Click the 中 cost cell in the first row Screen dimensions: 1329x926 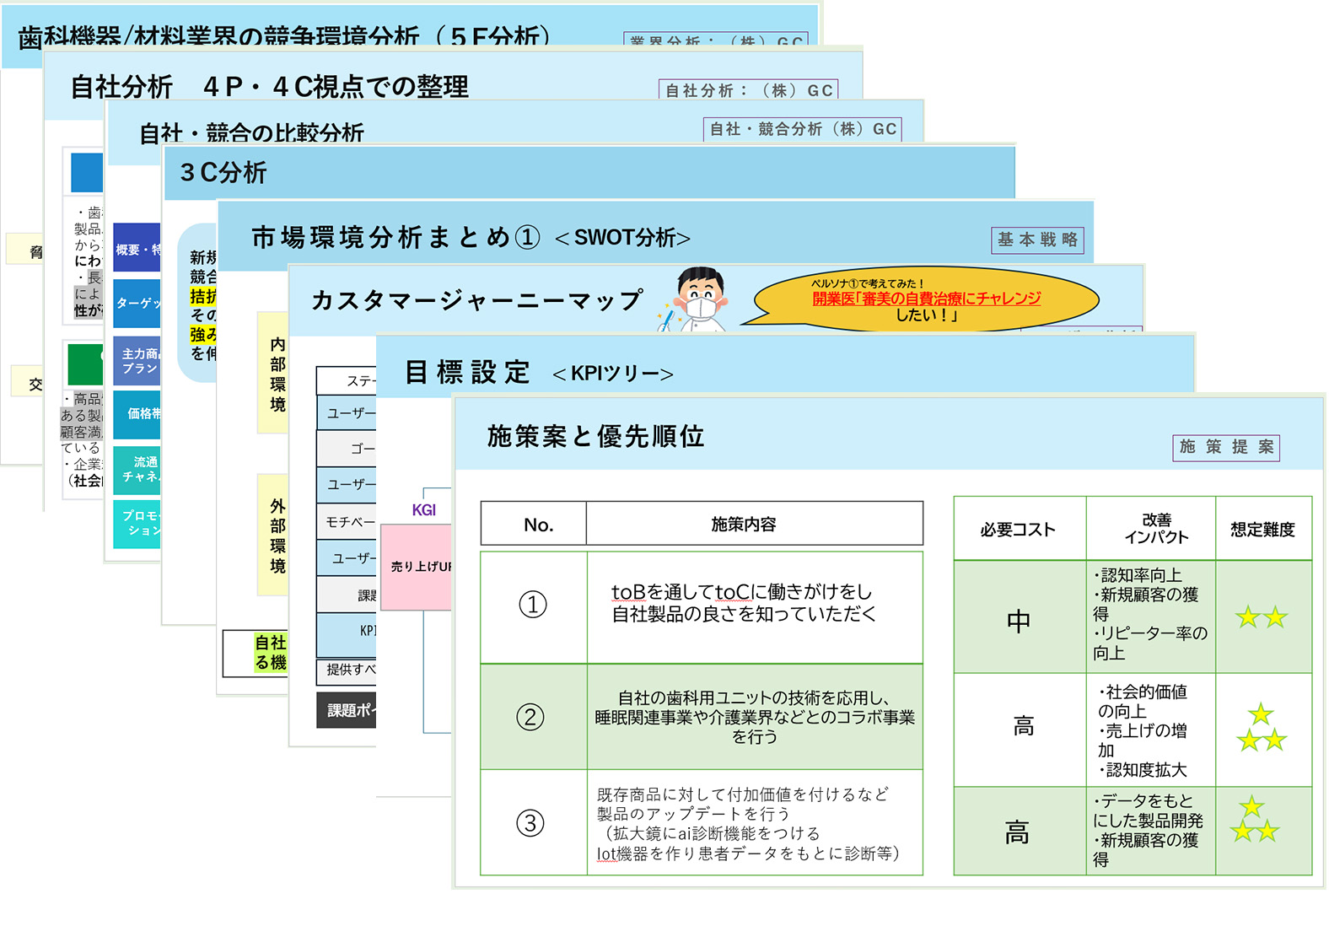pyautogui.click(x=1019, y=622)
